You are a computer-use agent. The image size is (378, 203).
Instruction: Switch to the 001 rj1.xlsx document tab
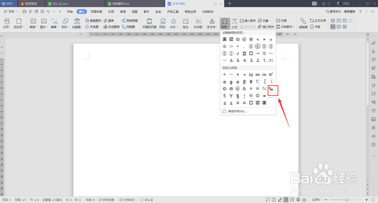click(75, 4)
